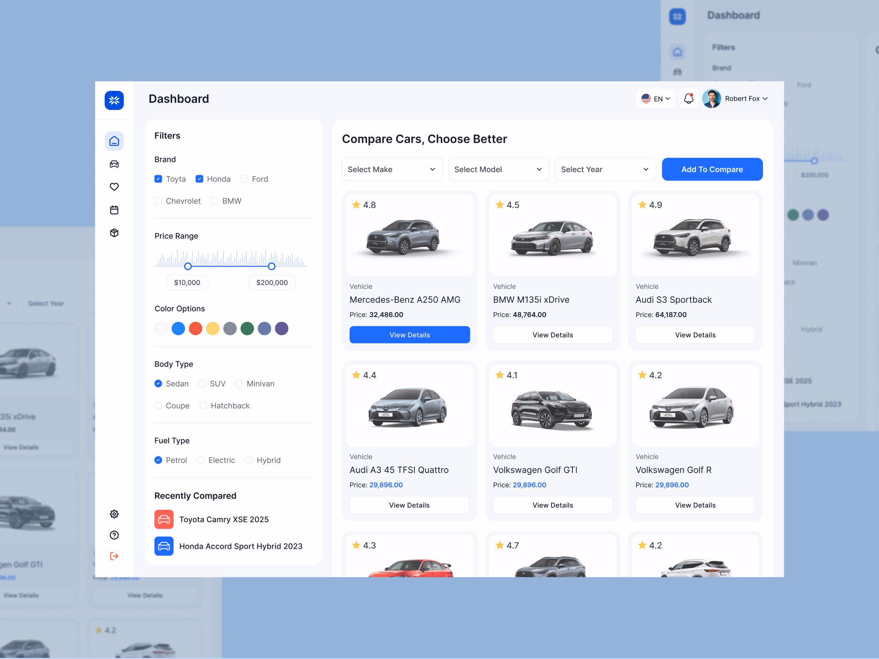Uncheck the Toyta brand checkbox
879x659 pixels.
[x=158, y=179]
